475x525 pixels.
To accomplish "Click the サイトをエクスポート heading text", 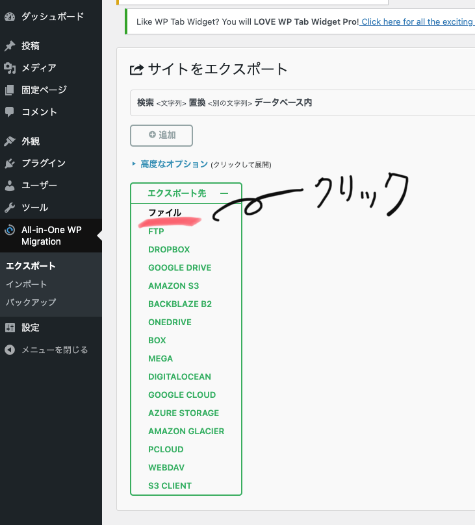I will (218, 69).
